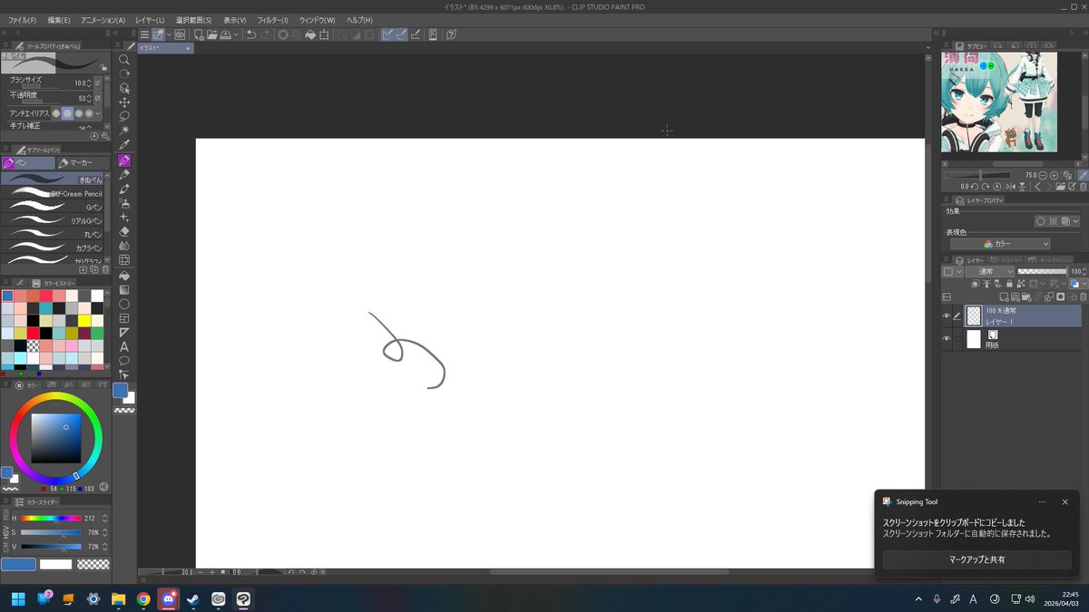
Task: Open the ファイル(F) menu
Action: click(22, 20)
